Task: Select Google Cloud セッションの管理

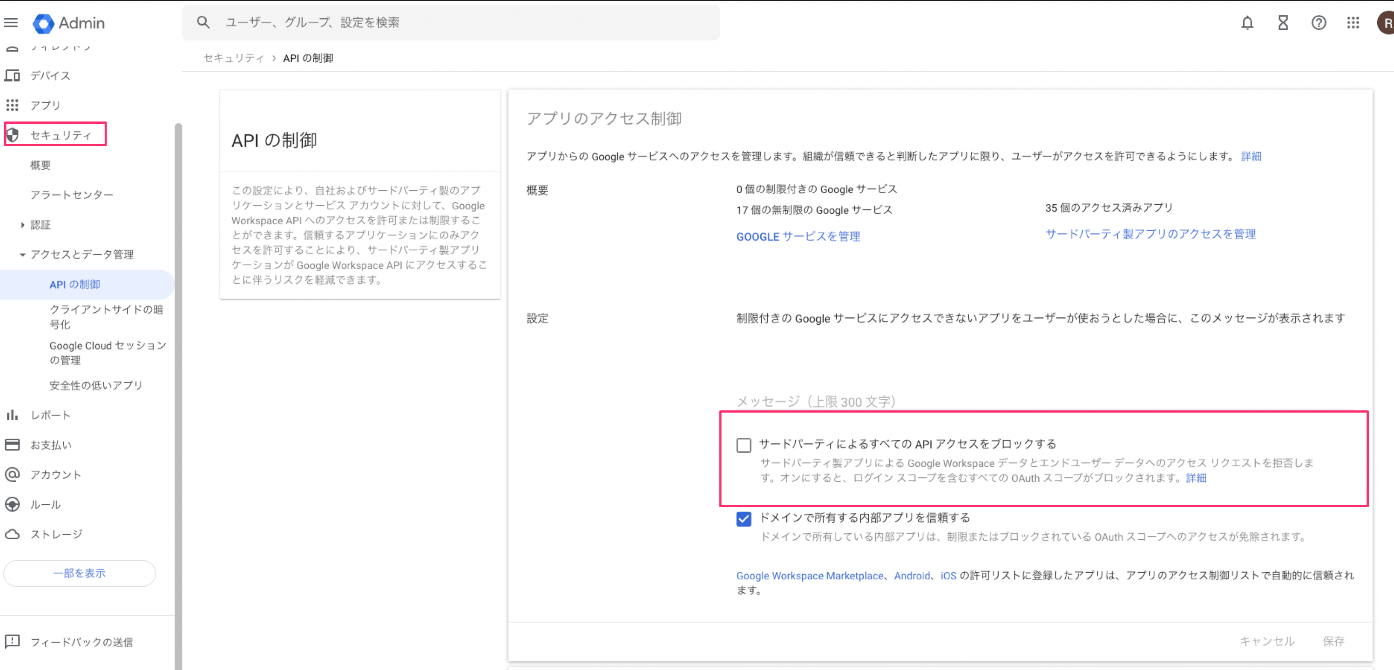Action: click(108, 353)
